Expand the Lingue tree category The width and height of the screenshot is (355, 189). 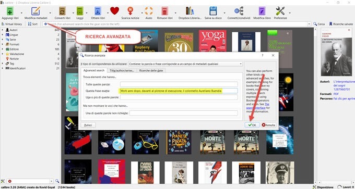pyautogui.click(x=2, y=35)
